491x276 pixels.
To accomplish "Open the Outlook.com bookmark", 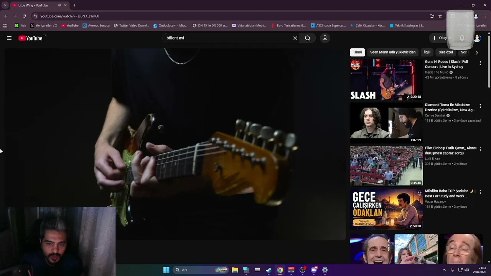I will [x=170, y=26].
